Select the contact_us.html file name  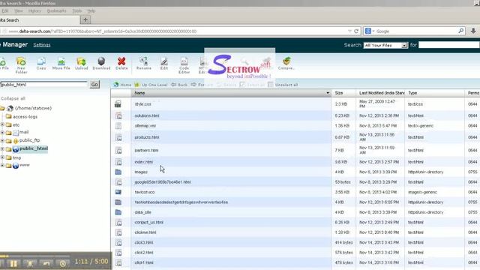coord(148,222)
